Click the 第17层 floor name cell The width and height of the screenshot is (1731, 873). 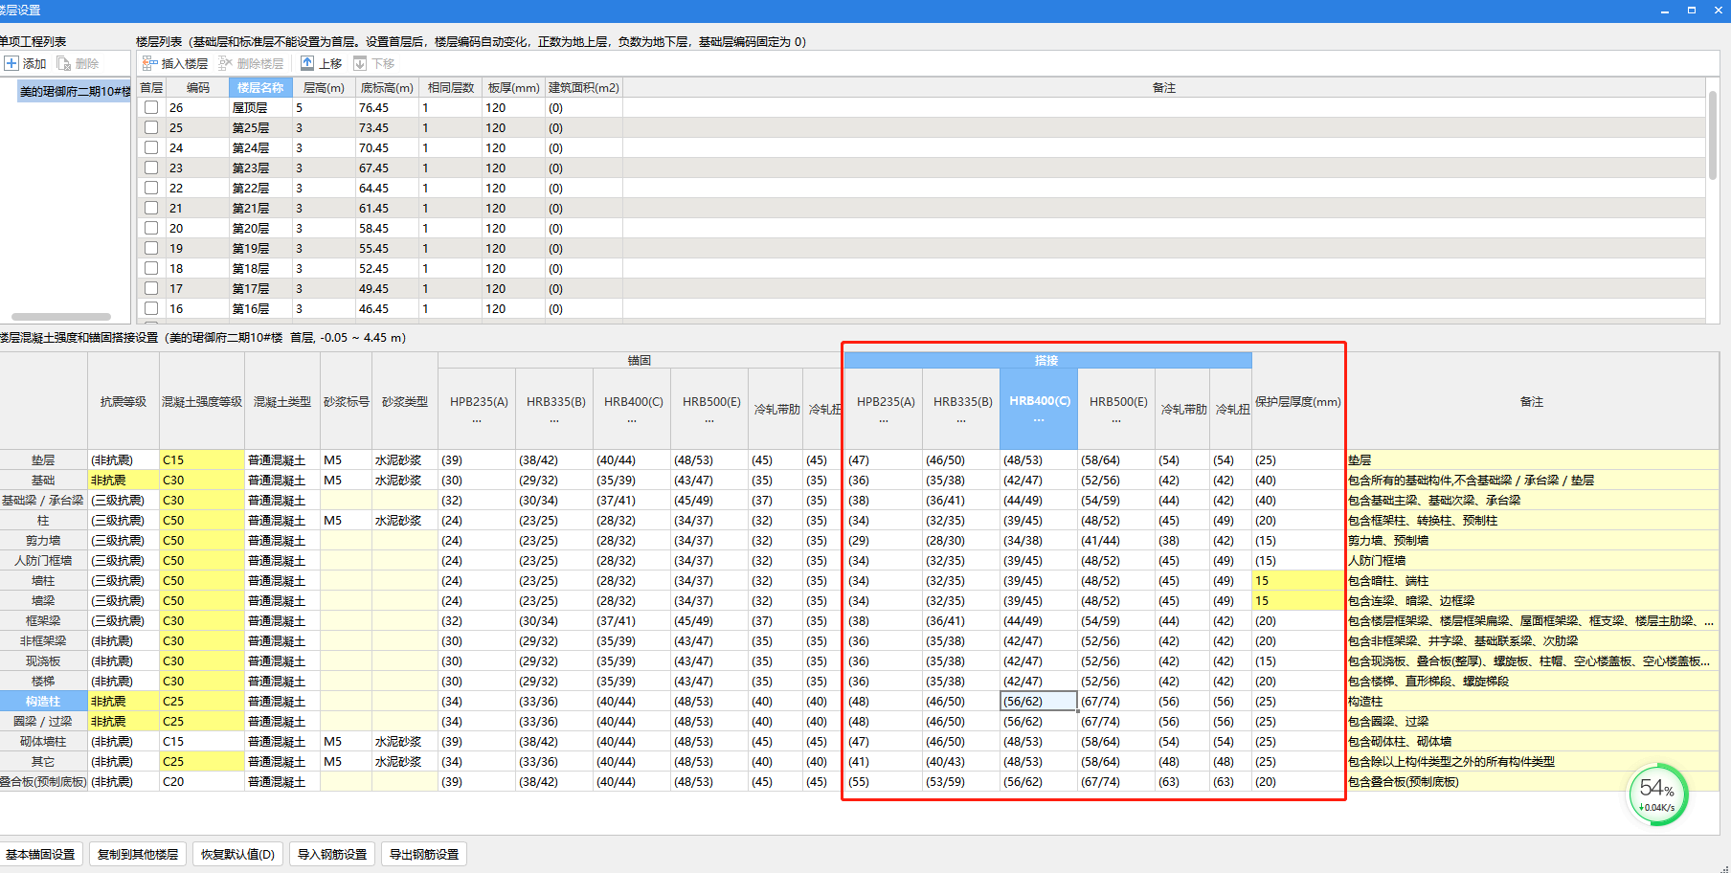coord(260,288)
